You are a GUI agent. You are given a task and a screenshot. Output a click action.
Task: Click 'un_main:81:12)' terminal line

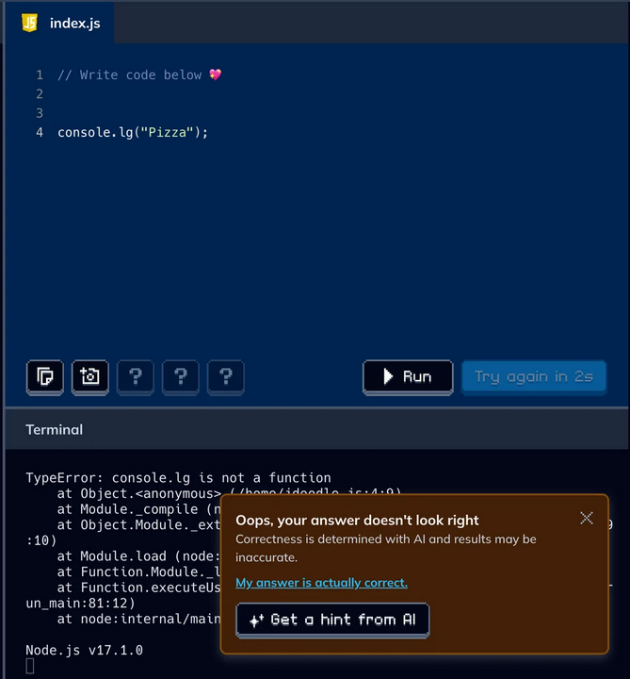80,604
